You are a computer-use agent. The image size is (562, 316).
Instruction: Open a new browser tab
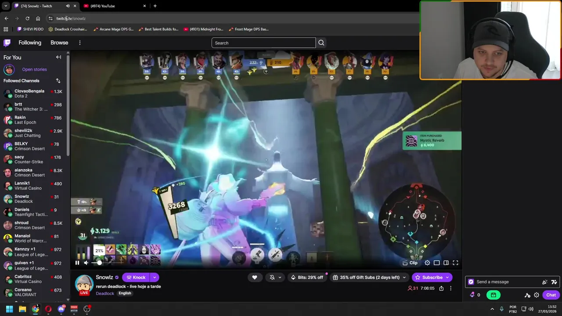(x=155, y=6)
